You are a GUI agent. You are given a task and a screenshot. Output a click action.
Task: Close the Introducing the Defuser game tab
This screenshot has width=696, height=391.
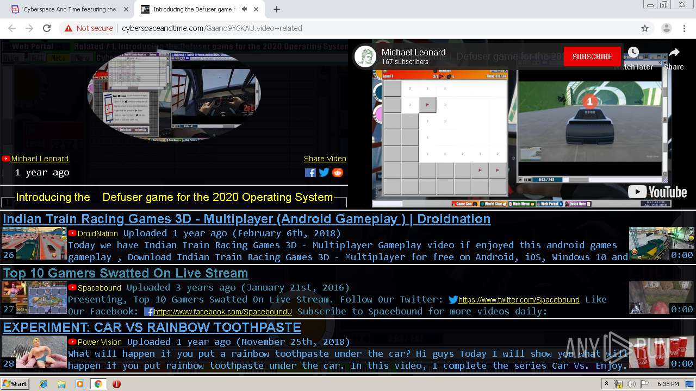click(x=257, y=9)
